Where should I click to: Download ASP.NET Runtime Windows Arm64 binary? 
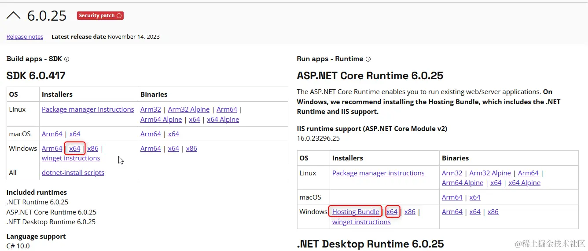pyautogui.click(x=452, y=212)
